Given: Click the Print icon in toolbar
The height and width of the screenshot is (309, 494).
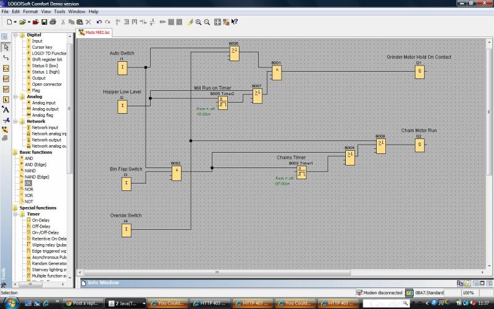Looking at the screenshot, I should (x=52, y=22).
